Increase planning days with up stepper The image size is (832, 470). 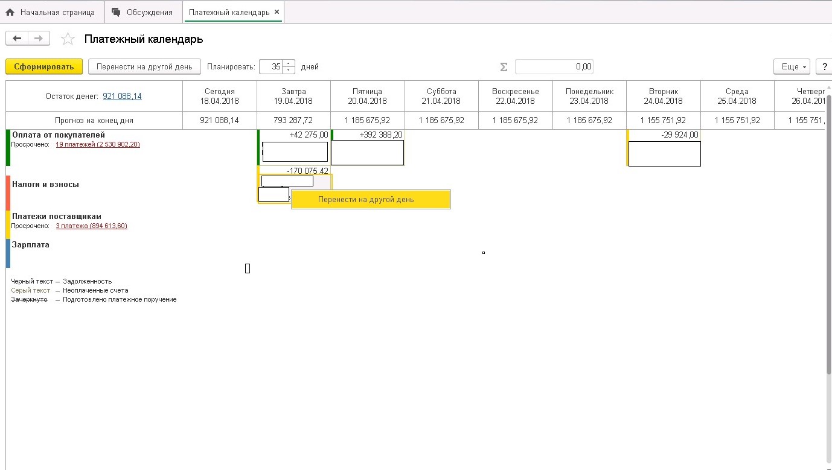[x=289, y=63]
